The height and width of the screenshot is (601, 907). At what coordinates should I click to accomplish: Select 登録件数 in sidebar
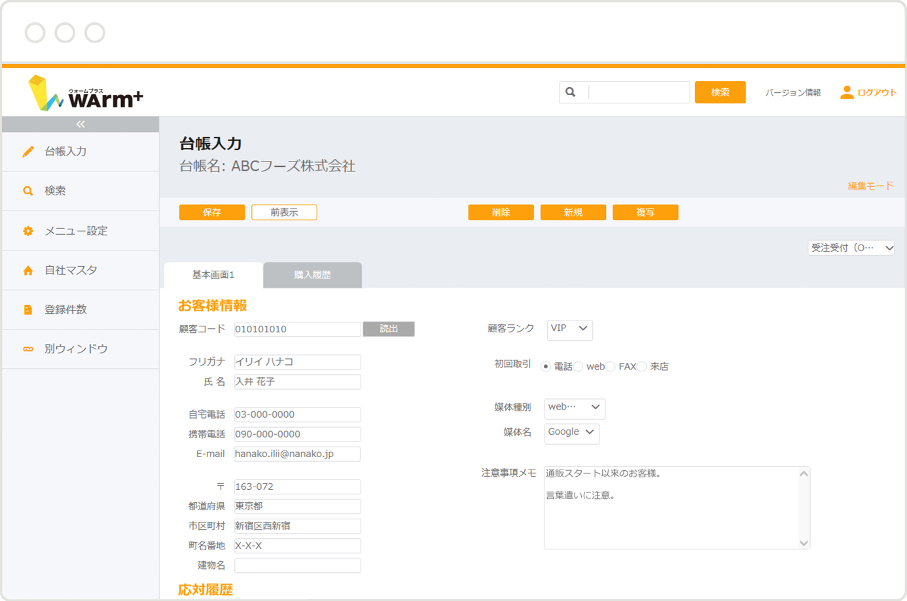pyautogui.click(x=80, y=309)
